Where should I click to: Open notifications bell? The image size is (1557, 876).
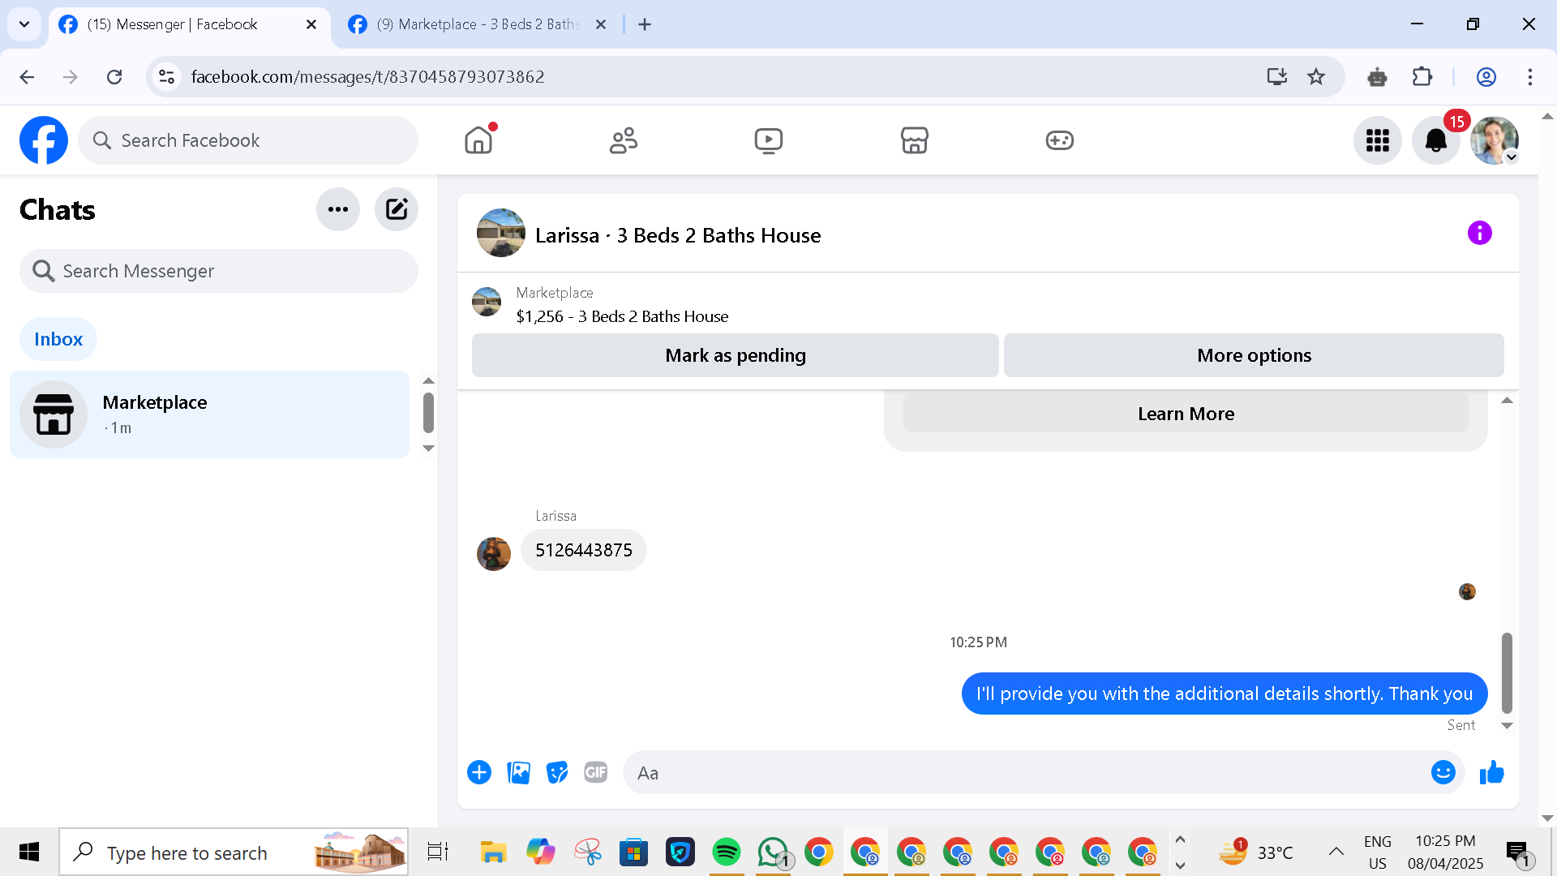1435,140
